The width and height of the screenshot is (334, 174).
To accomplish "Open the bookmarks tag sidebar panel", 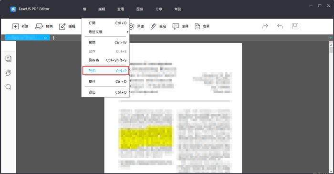I will tap(8, 73).
